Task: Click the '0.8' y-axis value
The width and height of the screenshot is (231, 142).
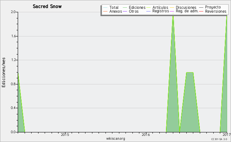Action: (13, 84)
